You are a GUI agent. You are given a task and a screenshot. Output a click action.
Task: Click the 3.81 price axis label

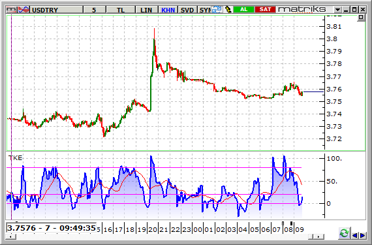334,26
